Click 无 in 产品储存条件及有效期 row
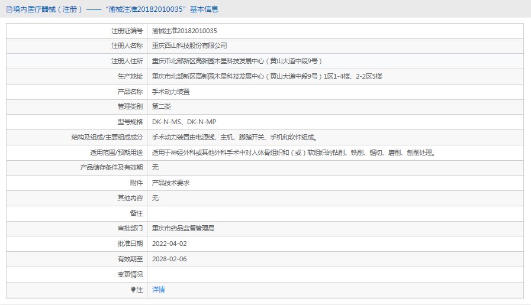The image size is (531, 305). click(x=155, y=167)
